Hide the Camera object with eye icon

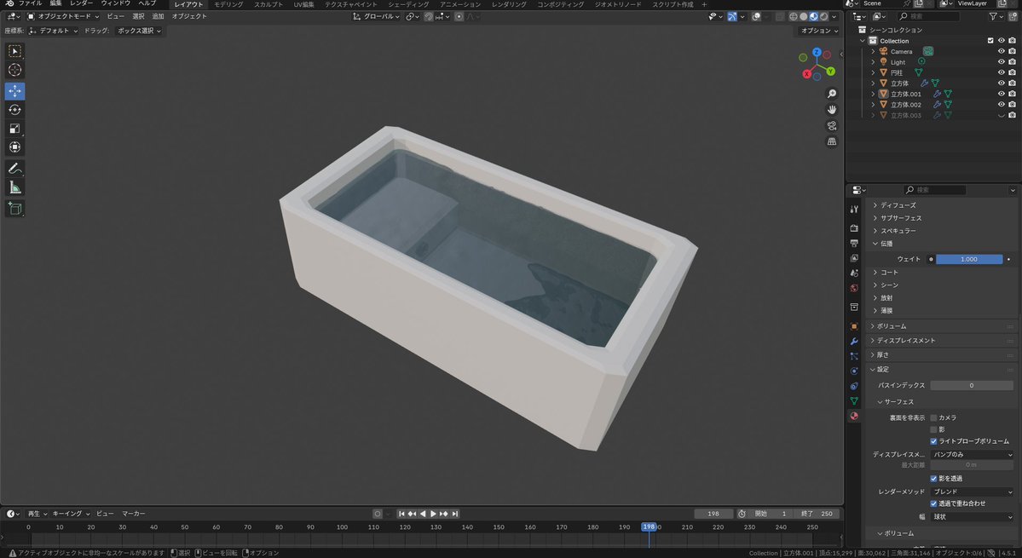(x=1002, y=51)
